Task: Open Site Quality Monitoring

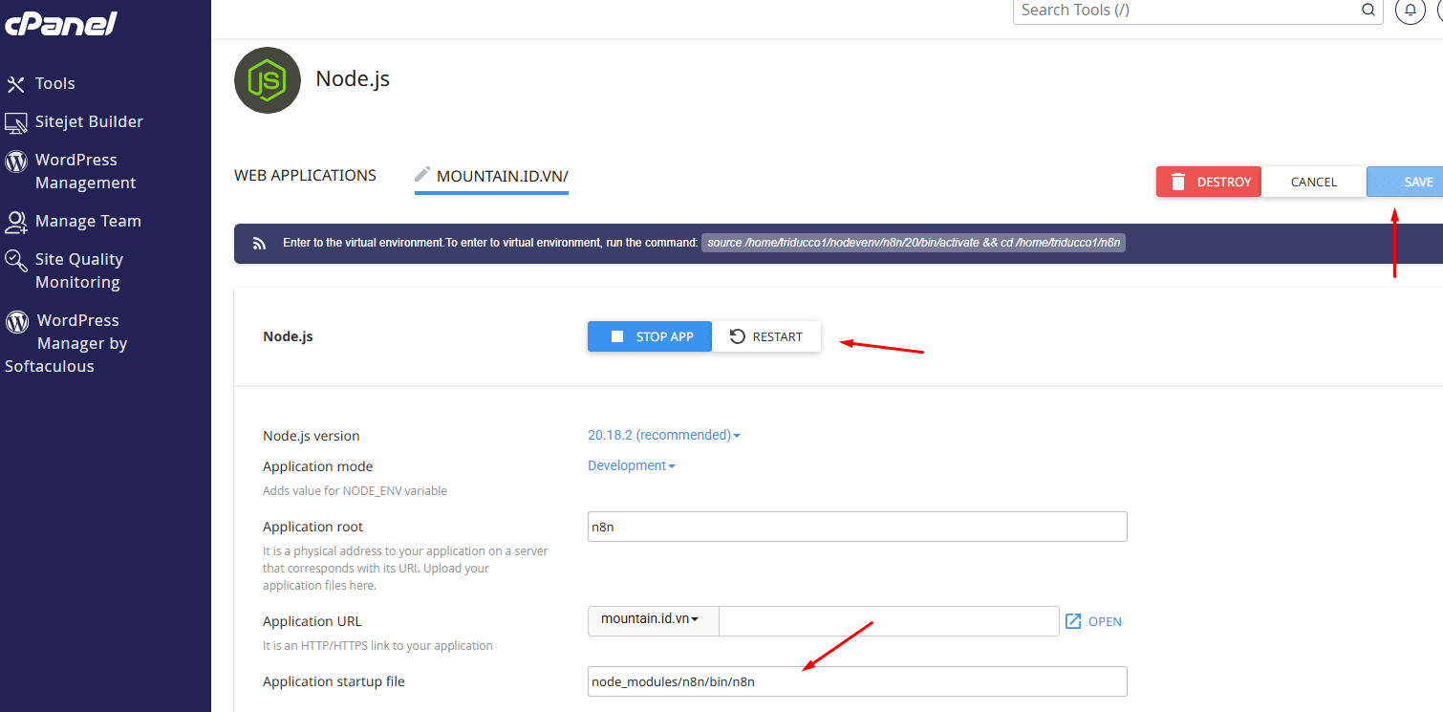Action: click(x=79, y=270)
